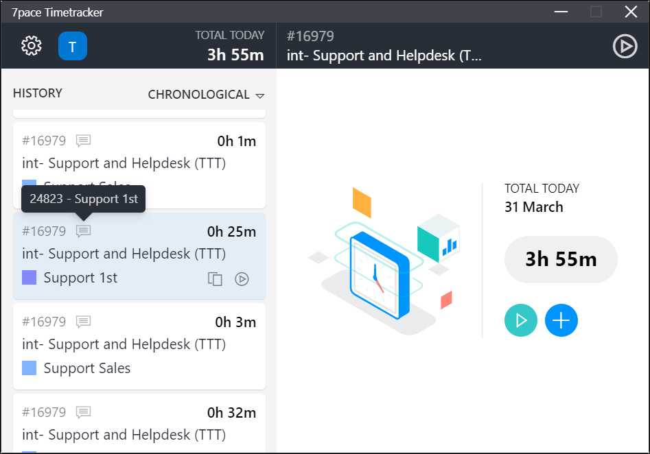Open comment icon on the 0h 3m entry
The image size is (650, 454).
(83, 322)
